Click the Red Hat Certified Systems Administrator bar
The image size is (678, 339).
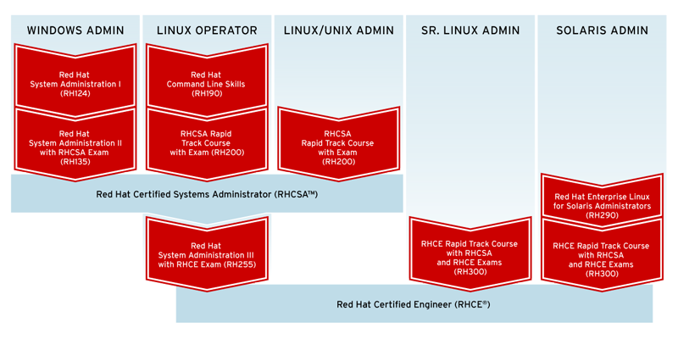coord(207,194)
